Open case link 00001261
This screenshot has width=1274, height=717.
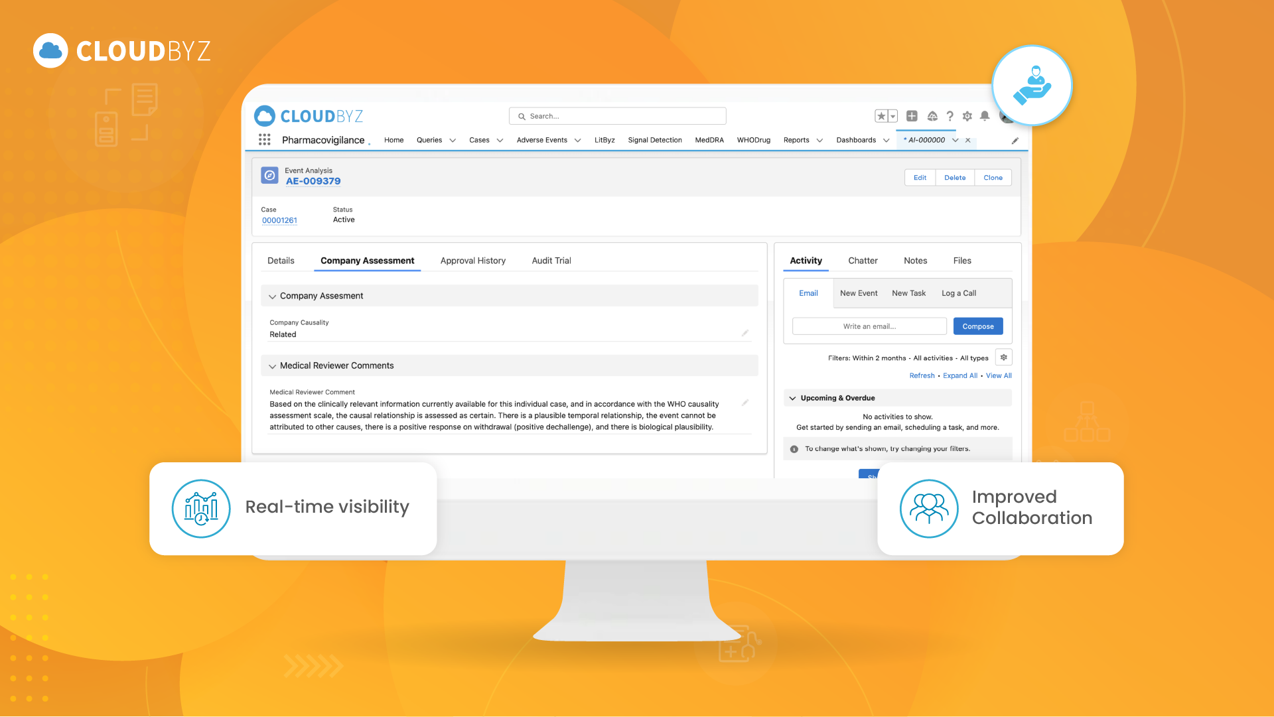[x=279, y=220]
